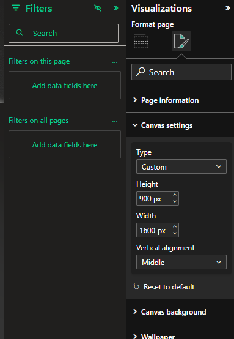Increase the canvas Height with up arrow
This screenshot has width=234, height=339.
point(175,195)
